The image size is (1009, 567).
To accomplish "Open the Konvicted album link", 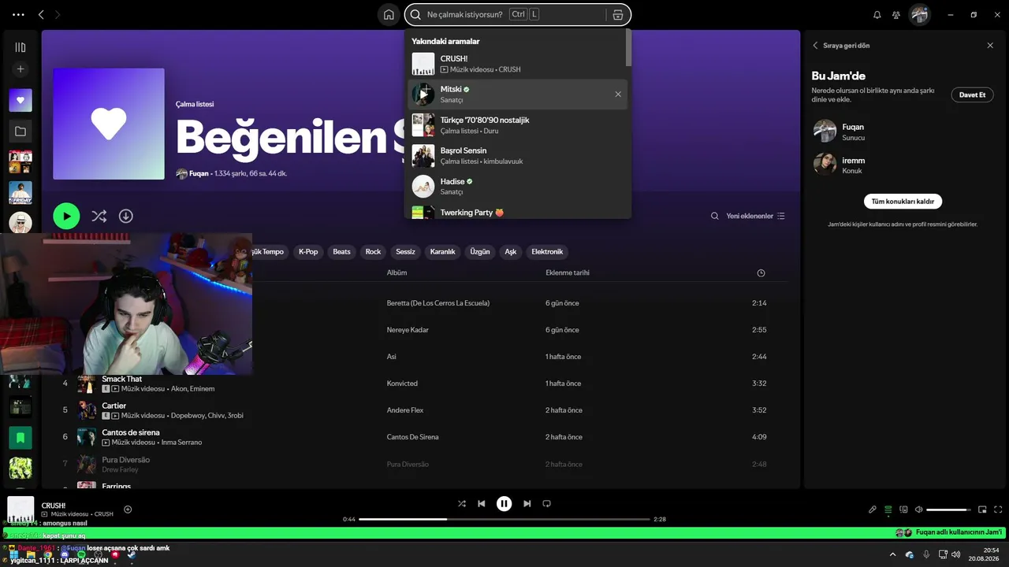I will pos(402,384).
